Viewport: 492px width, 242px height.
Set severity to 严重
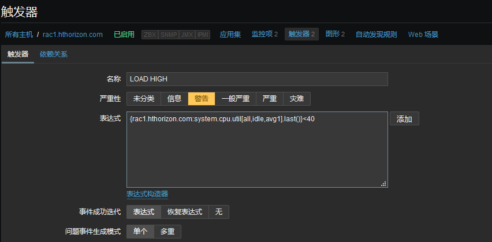click(x=270, y=99)
